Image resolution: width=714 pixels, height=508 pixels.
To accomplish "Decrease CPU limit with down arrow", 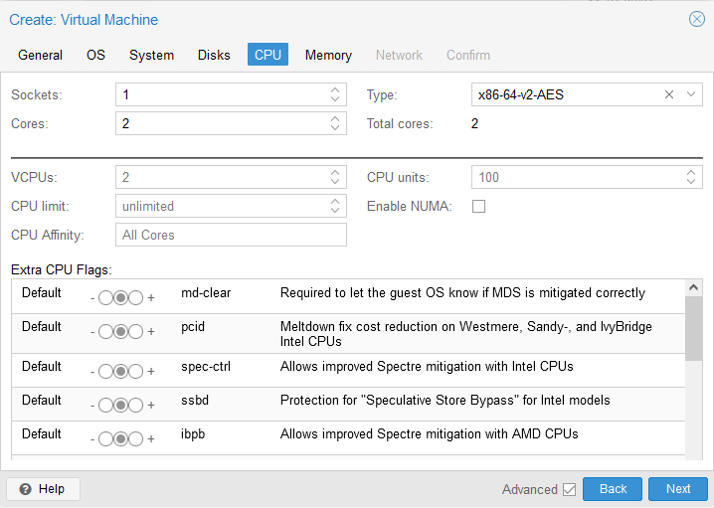I will [x=335, y=210].
